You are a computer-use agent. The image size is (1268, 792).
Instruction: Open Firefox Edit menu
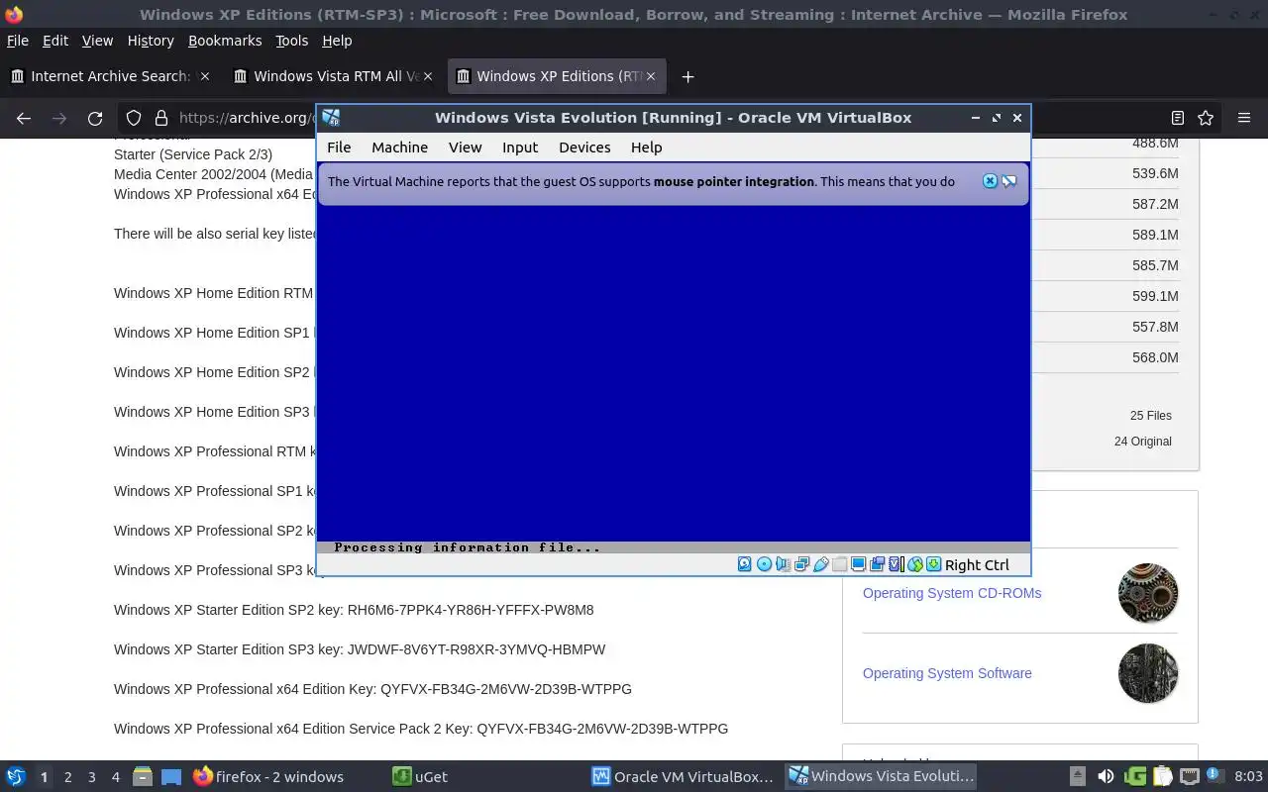click(55, 41)
